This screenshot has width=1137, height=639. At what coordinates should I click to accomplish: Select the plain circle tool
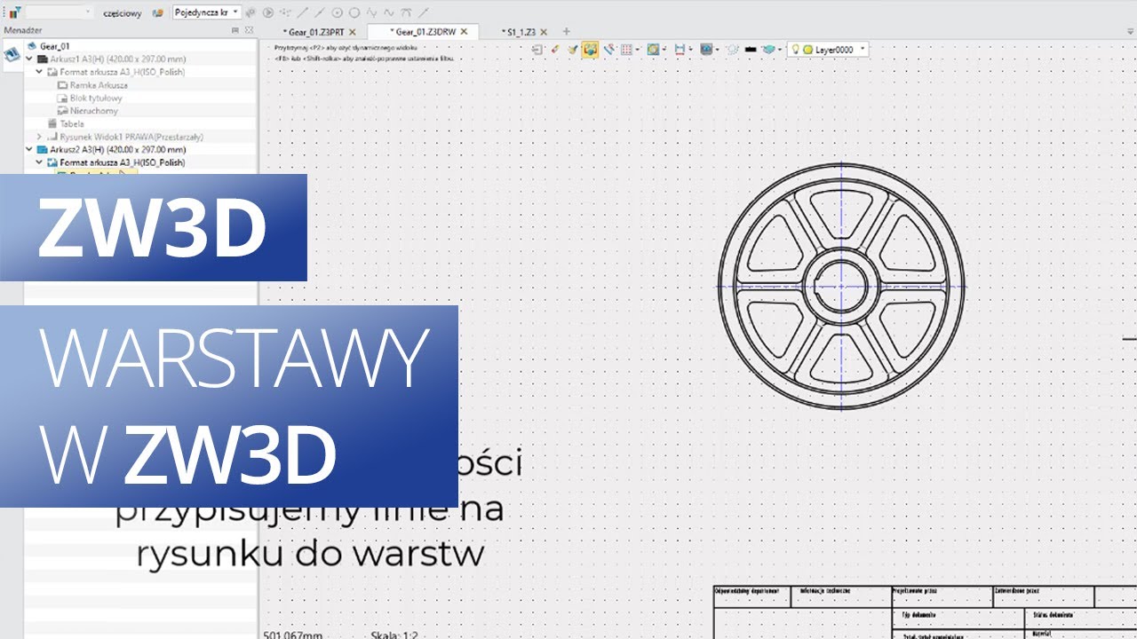tap(354, 12)
